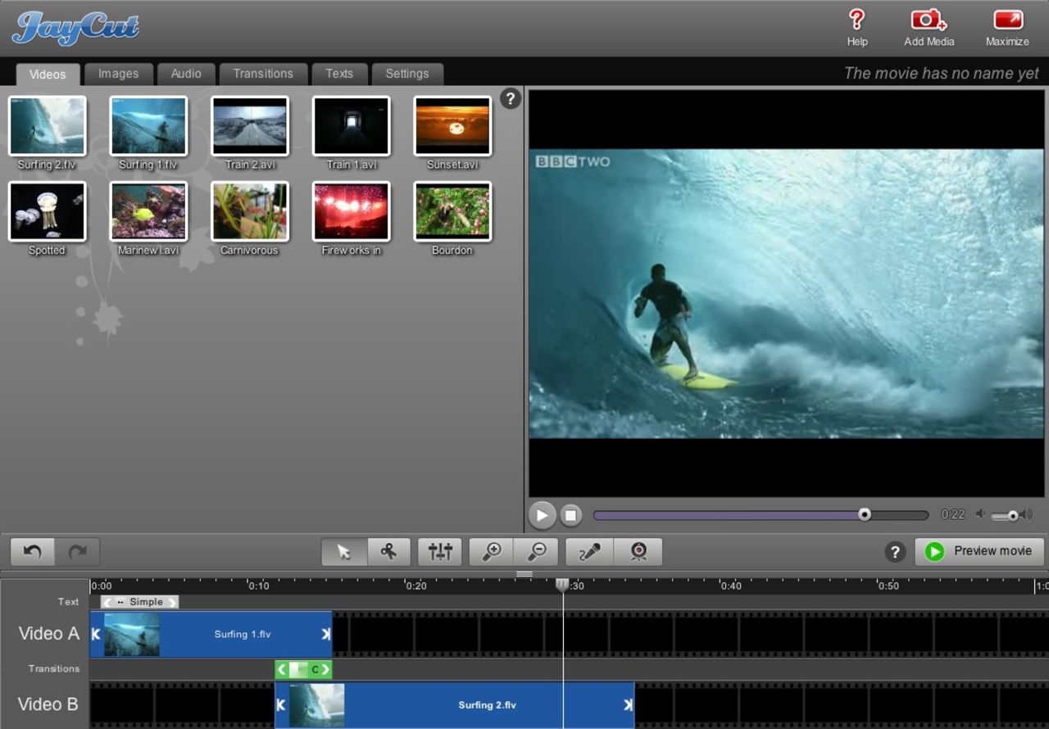
Task: Open the audio mixer levels tool
Action: coord(440,552)
